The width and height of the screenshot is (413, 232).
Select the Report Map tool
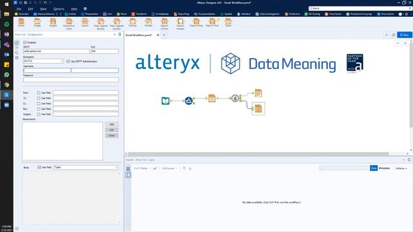(196, 23)
